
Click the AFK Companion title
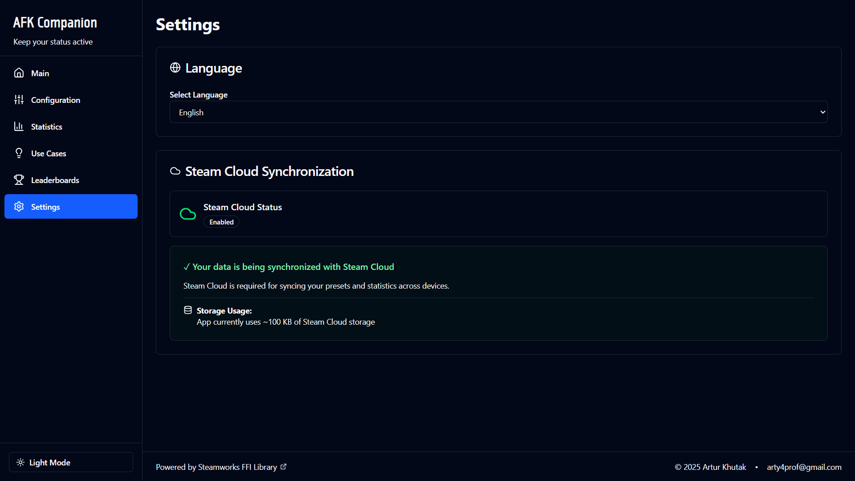(x=55, y=23)
